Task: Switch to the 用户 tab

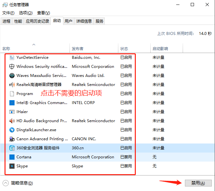Action: tap(69, 21)
